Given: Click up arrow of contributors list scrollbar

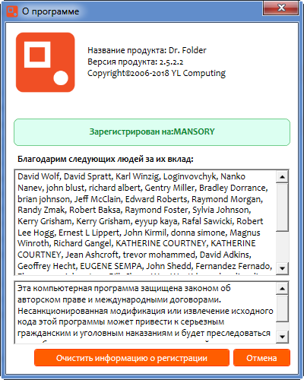Looking at the screenshot, I should click(x=282, y=177).
